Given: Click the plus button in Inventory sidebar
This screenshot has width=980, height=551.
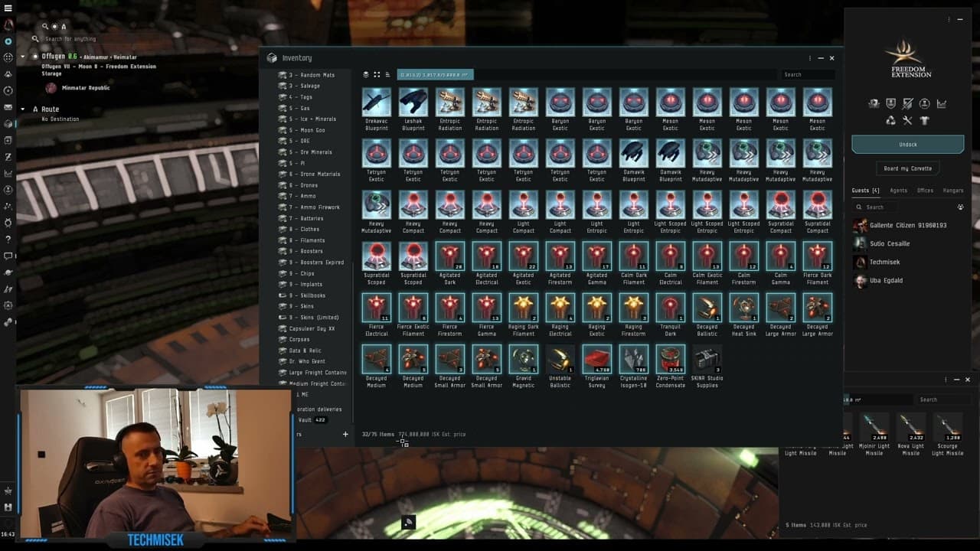Looking at the screenshot, I should pyautogui.click(x=345, y=434).
